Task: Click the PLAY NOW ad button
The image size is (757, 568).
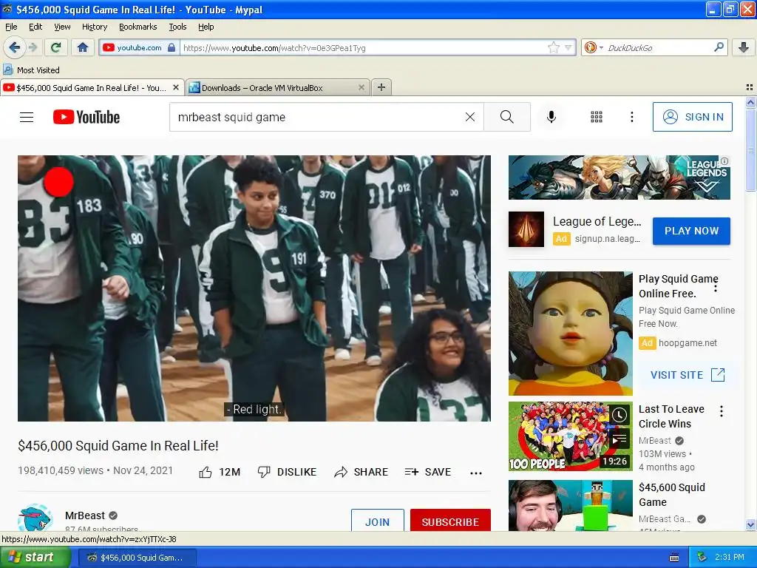Action: coord(691,231)
